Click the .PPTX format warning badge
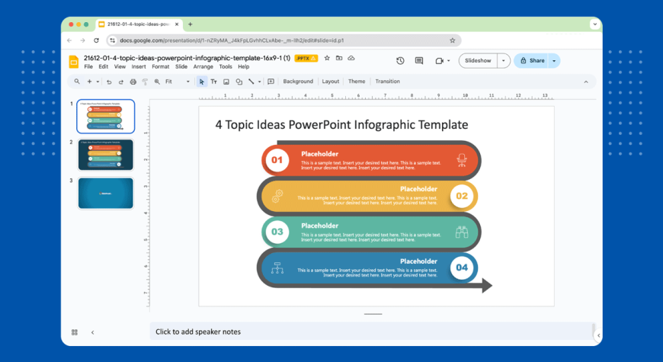663x362 pixels. pyautogui.click(x=306, y=59)
